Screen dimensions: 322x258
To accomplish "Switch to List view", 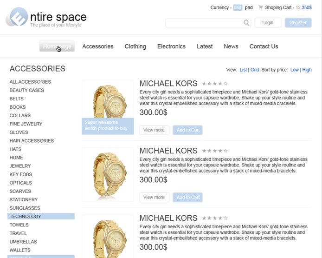I will (243, 70).
